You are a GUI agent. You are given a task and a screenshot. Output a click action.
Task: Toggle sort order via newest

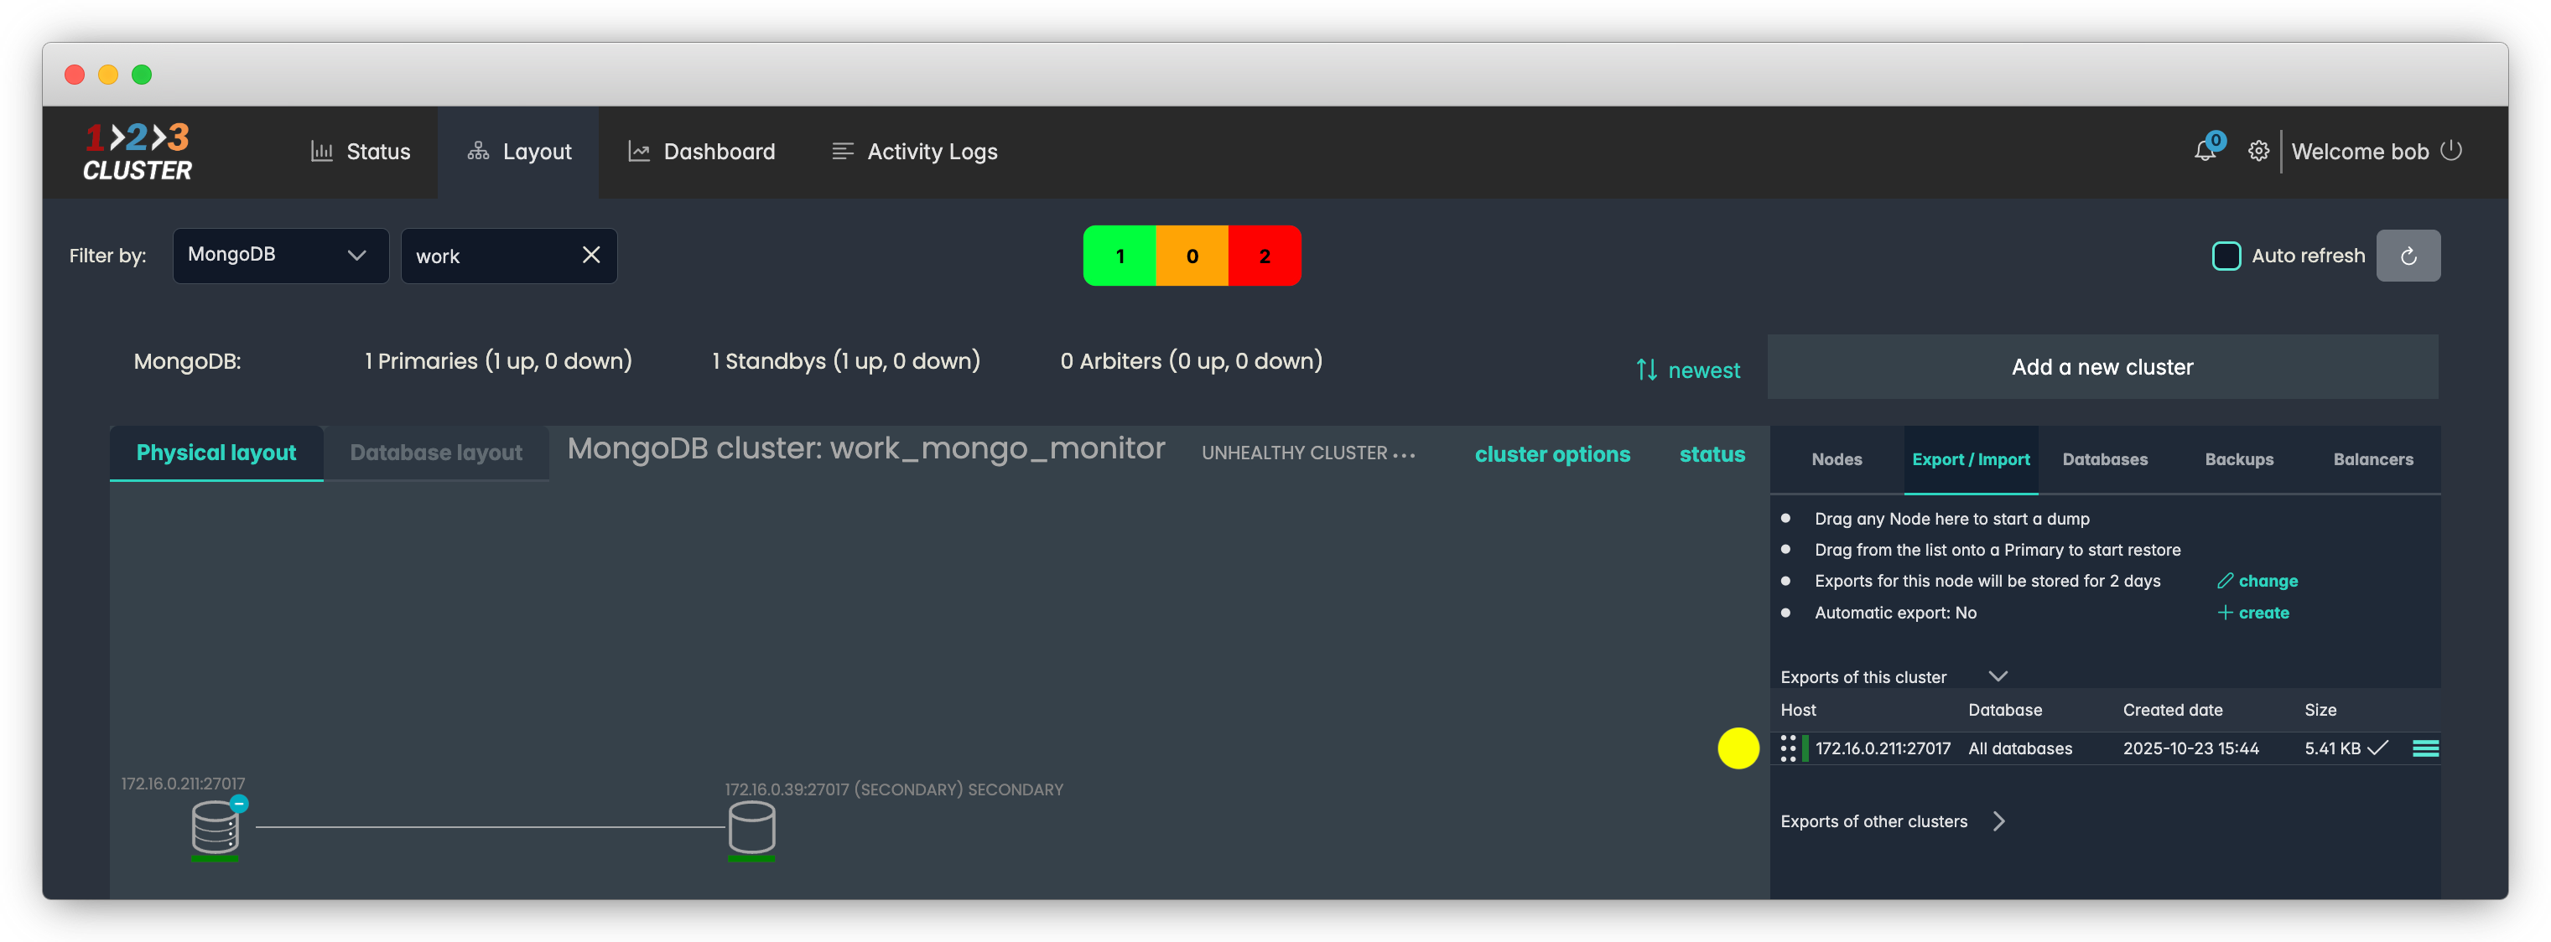(x=1687, y=370)
